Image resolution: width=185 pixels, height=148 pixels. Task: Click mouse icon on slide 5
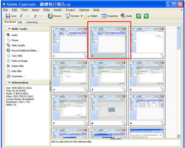(x=124, y=89)
